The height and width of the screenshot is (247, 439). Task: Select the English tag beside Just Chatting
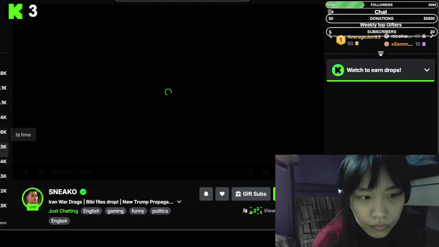pos(91,211)
